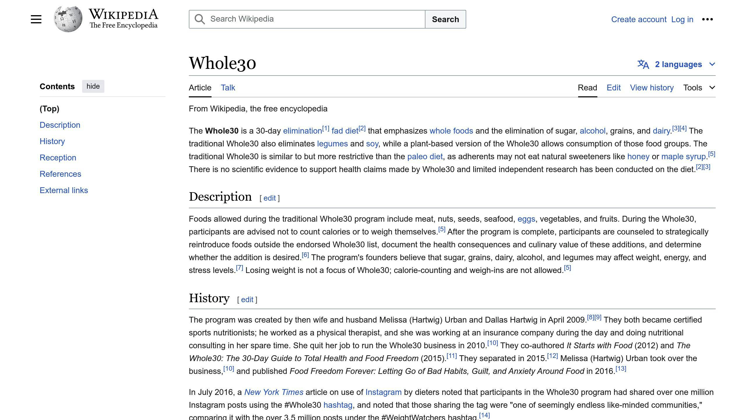This screenshot has height=420, width=746.
Task: Open the elimination link
Action: click(x=302, y=131)
